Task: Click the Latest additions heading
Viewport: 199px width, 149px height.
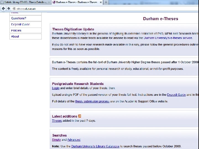Action: point(65,116)
